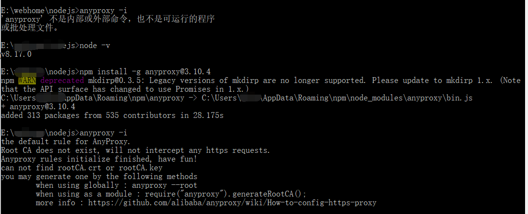Click the 'node -v' command text
The width and height of the screenshot is (528, 214).
pos(95,46)
